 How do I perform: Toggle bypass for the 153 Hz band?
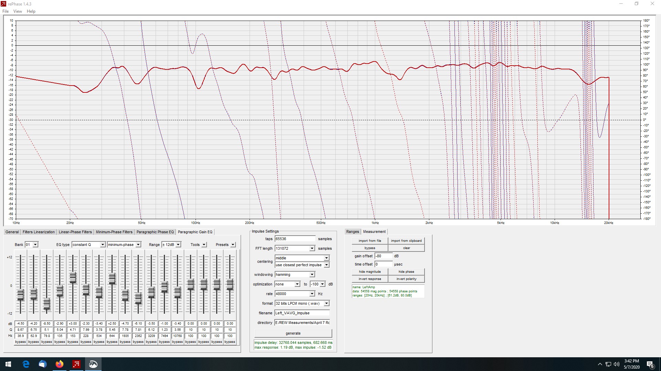[x=73, y=342]
